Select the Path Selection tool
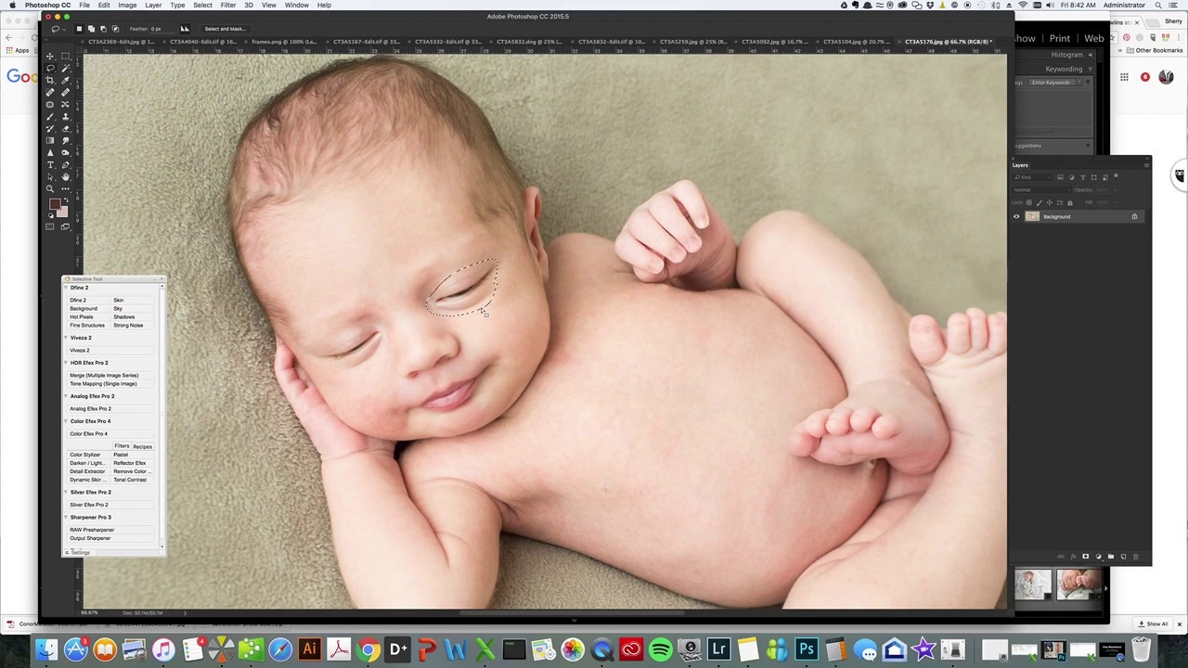This screenshot has height=668, width=1188. 50,176
